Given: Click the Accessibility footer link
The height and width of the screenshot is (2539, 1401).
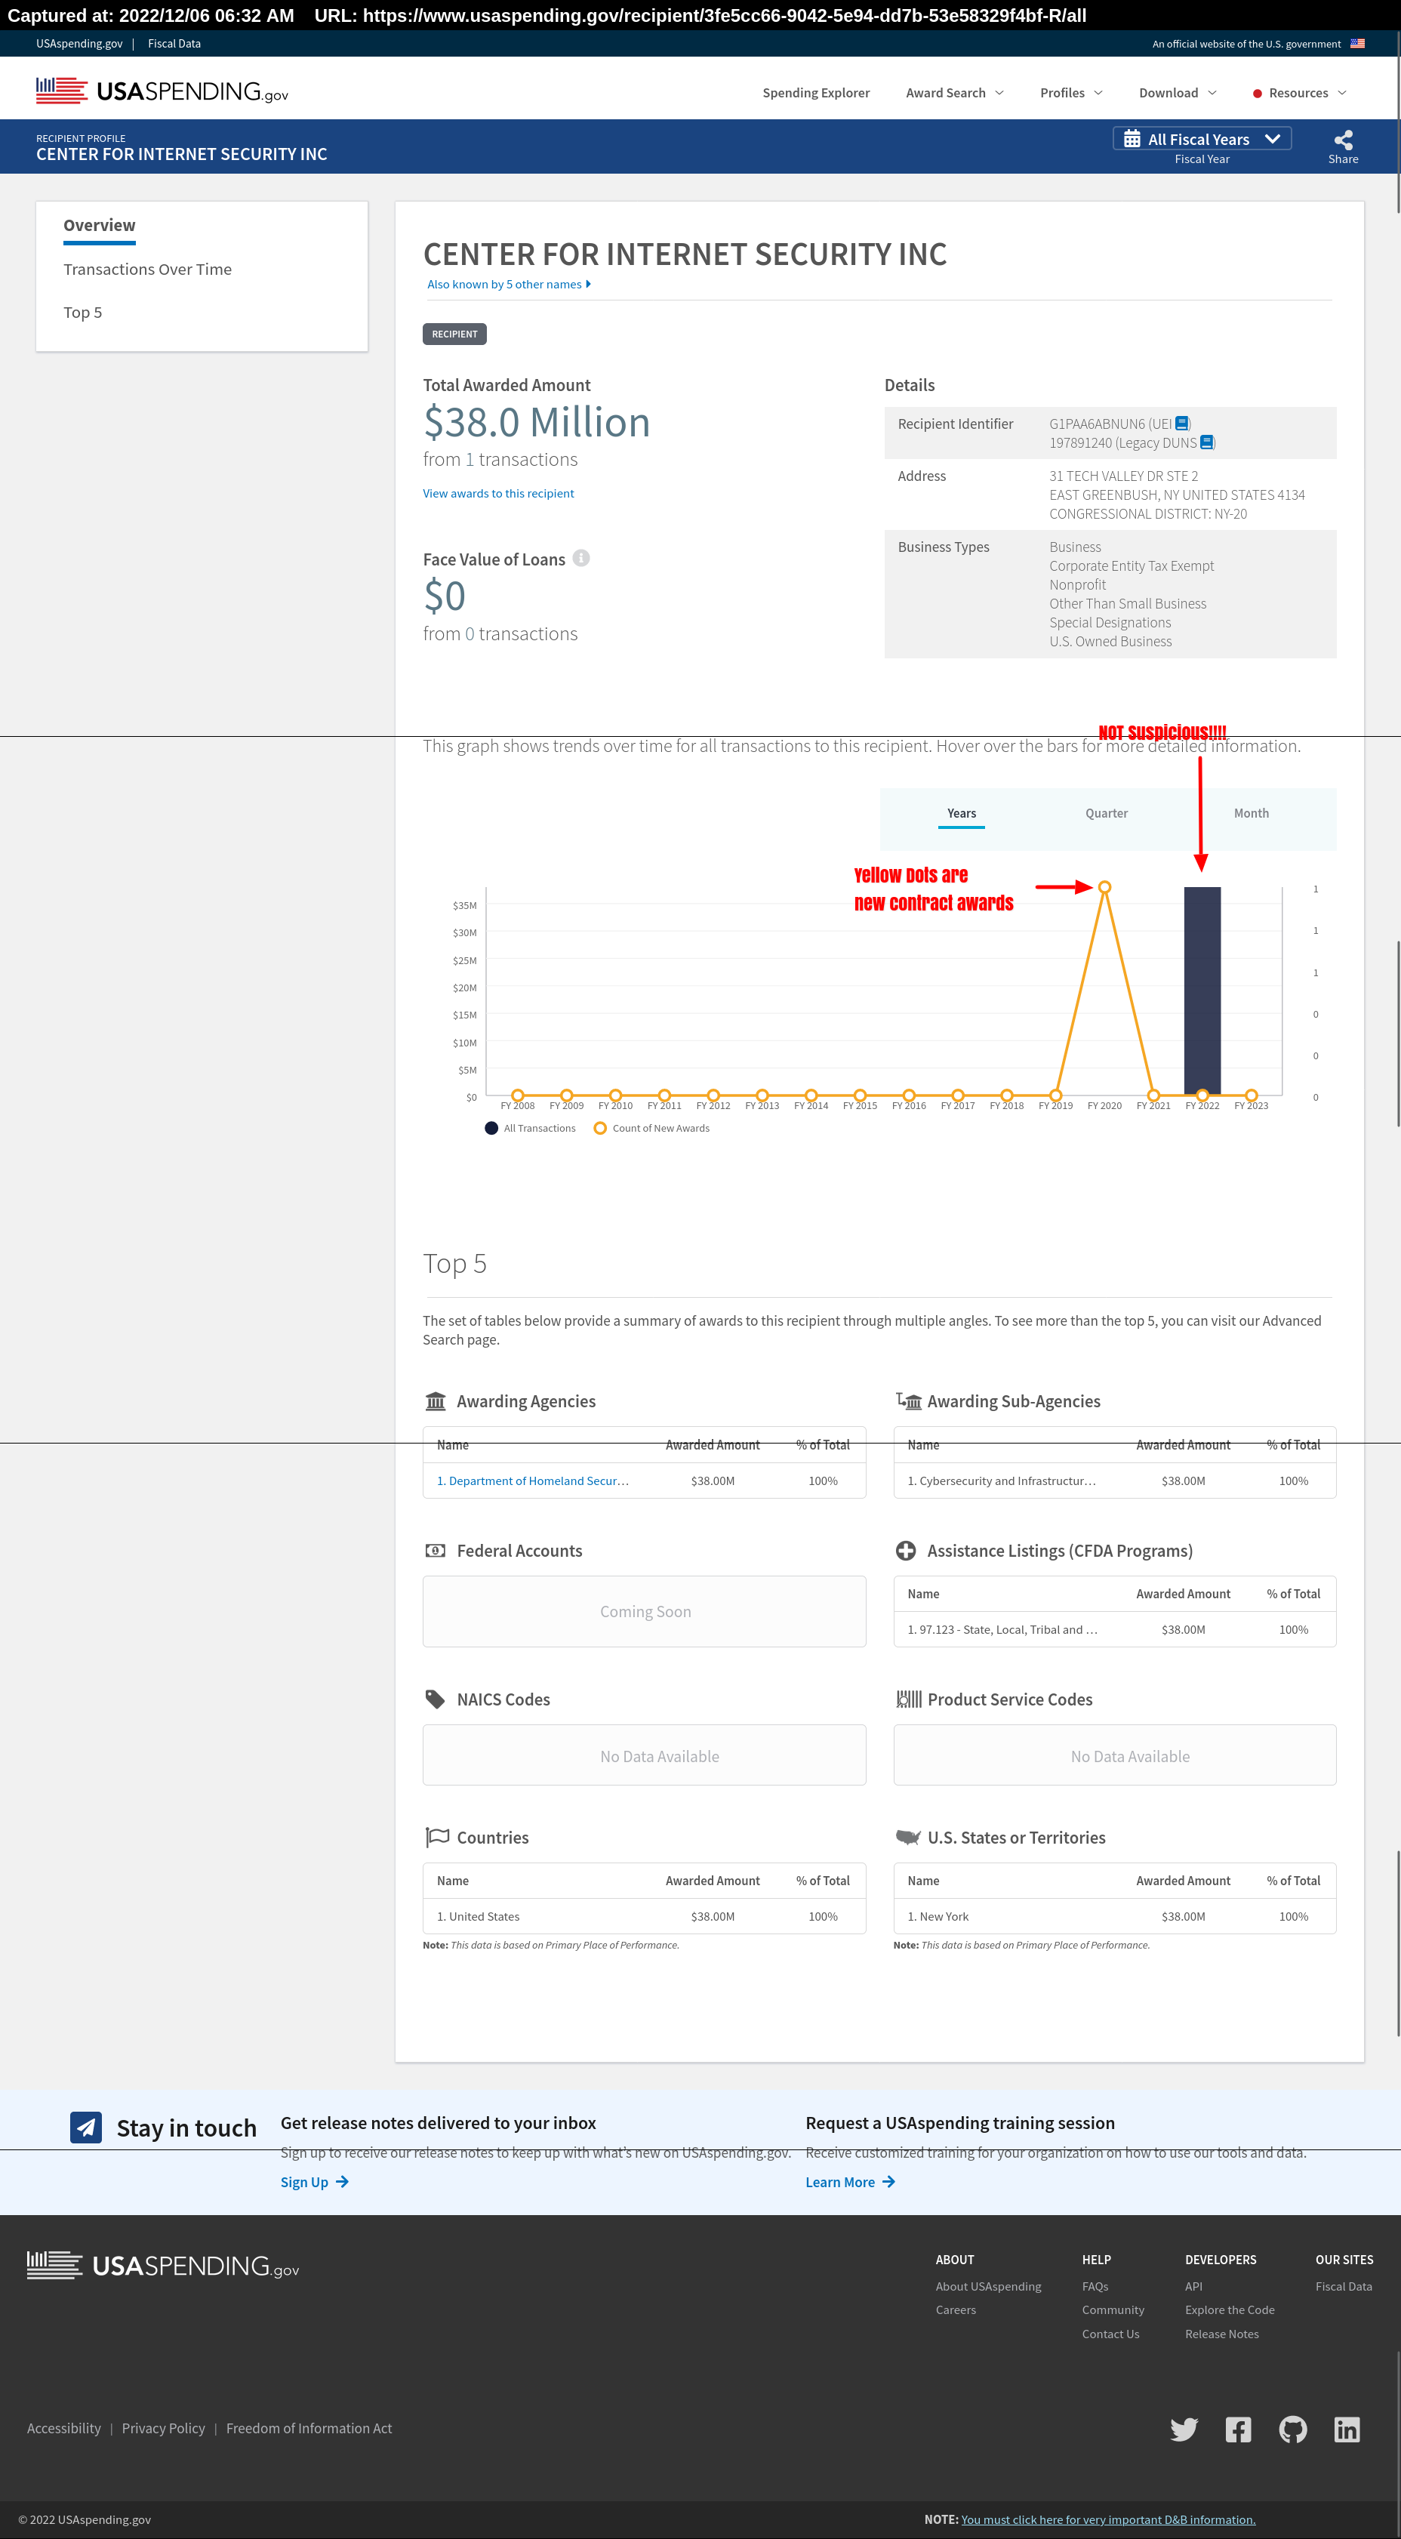Looking at the screenshot, I should point(64,2427).
